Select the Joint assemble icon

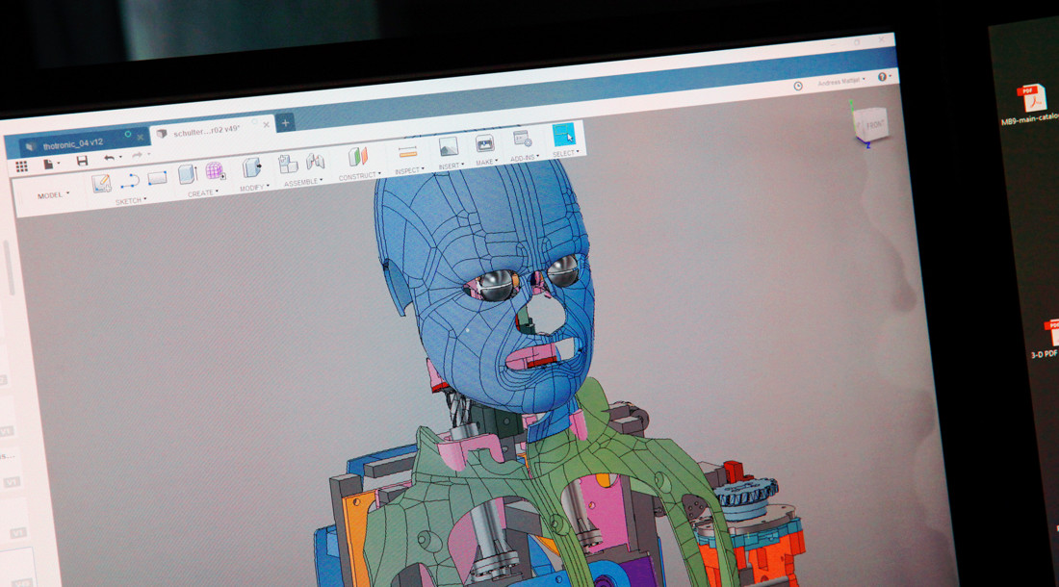tap(316, 161)
